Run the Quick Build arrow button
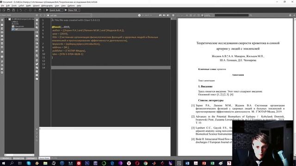 click(47, 10)
